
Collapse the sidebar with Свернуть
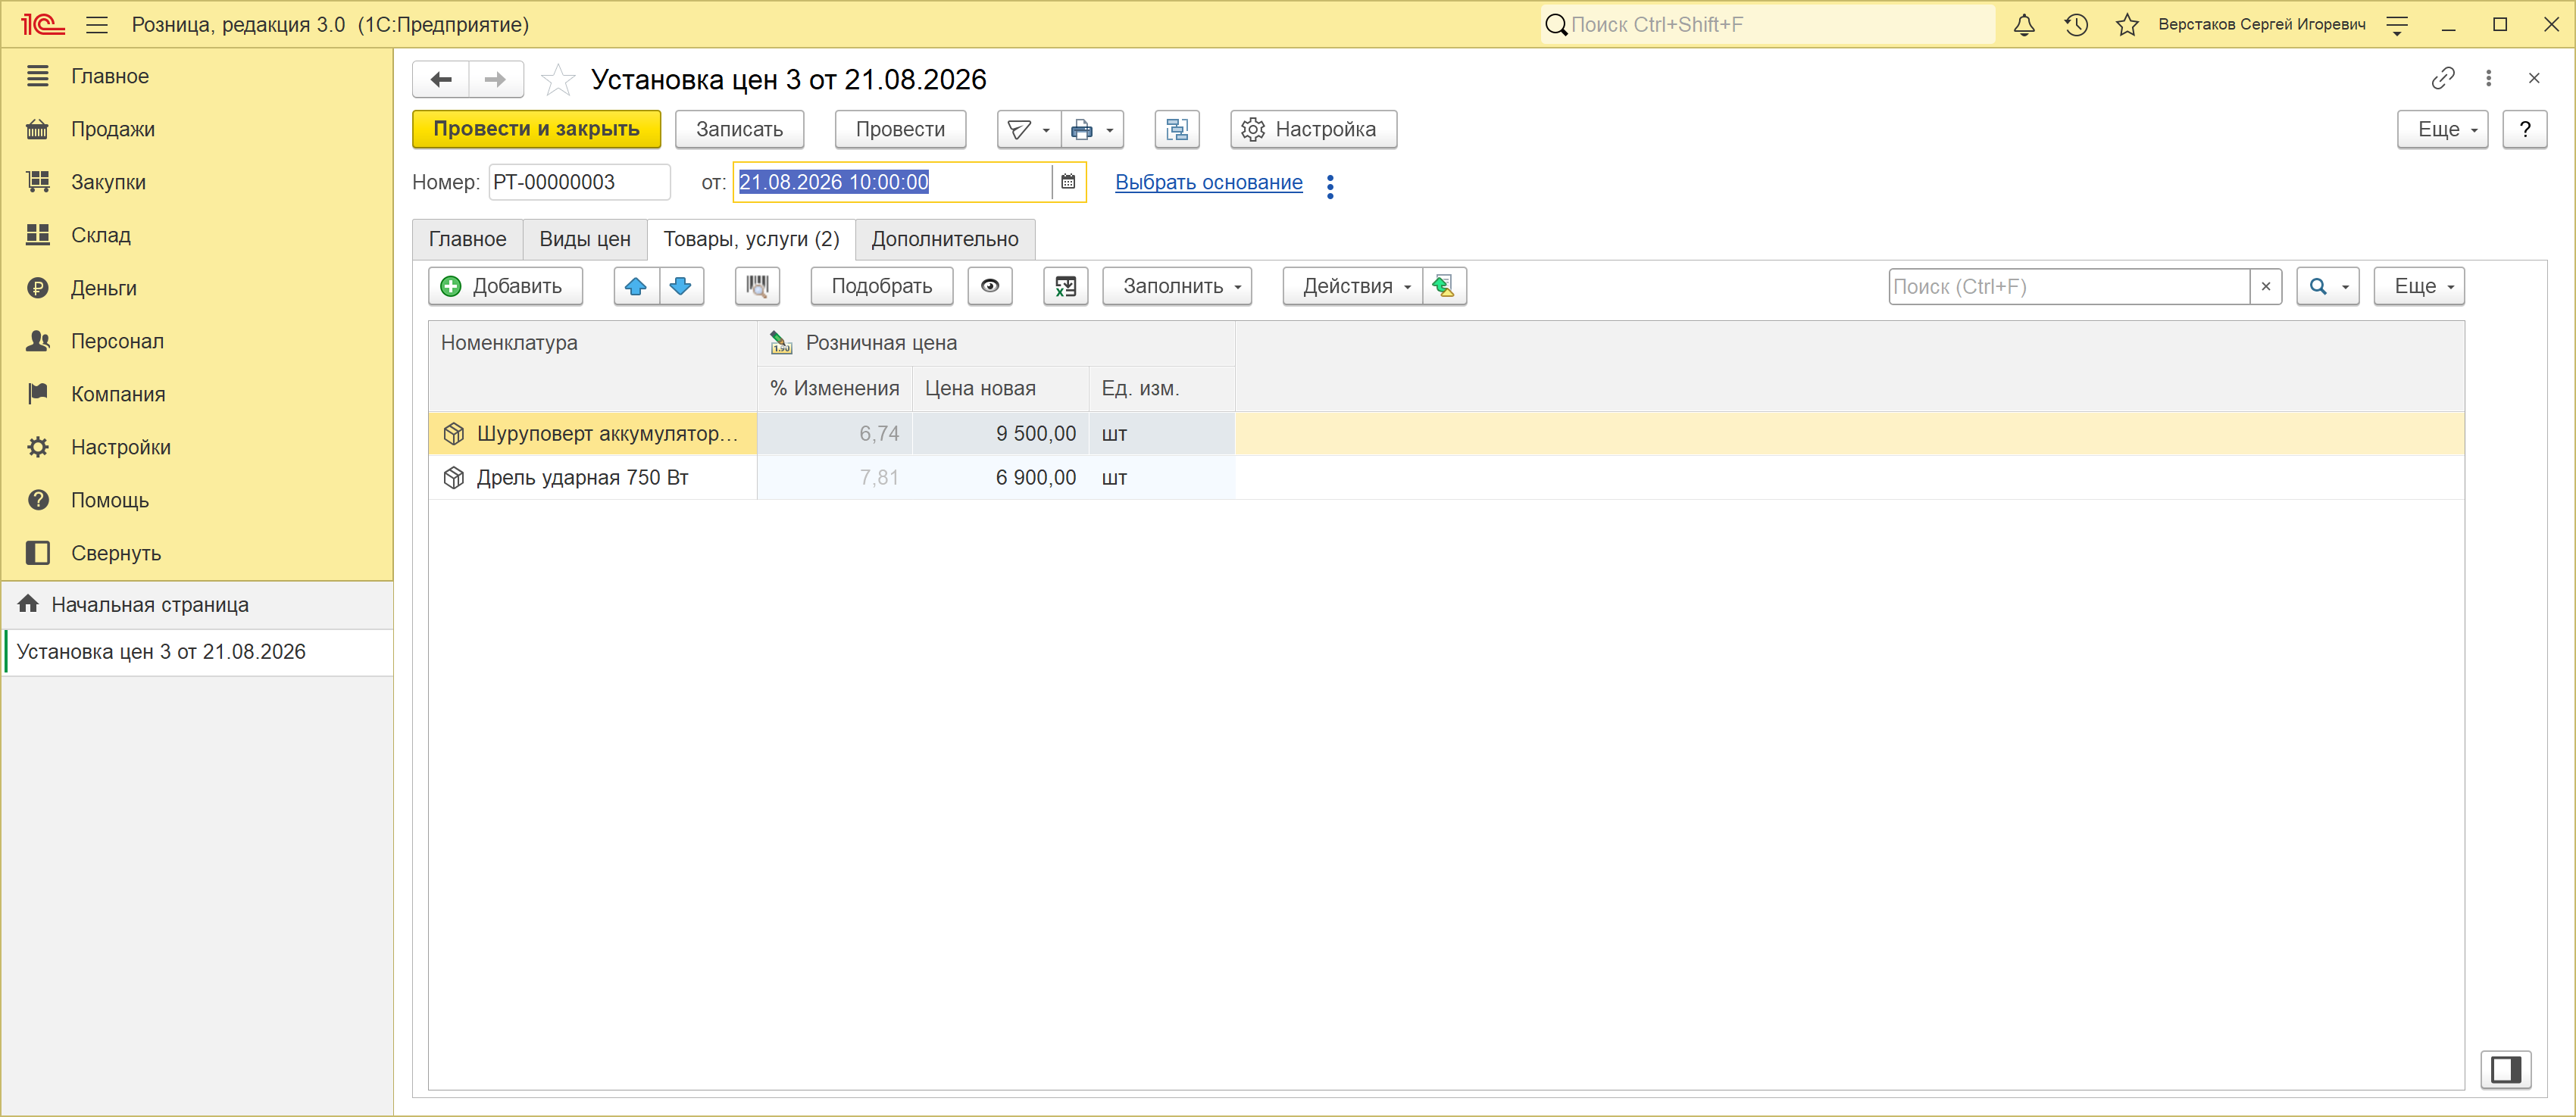197,553
